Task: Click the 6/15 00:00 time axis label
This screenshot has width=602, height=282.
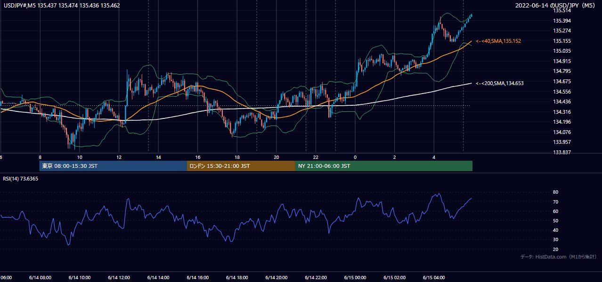Action: click(x=355, y=278)
